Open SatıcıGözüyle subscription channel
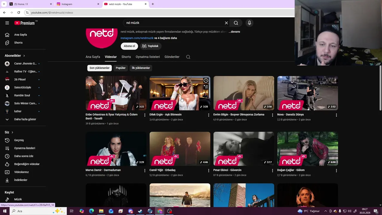The image size is (382, 215). click(23, 87)
